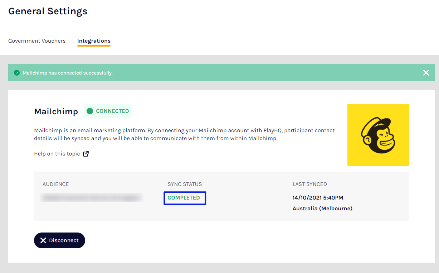Switch to the Government Vouchers tab
The height and width of the screenshot is (273, 439).
tap(37, 41)
